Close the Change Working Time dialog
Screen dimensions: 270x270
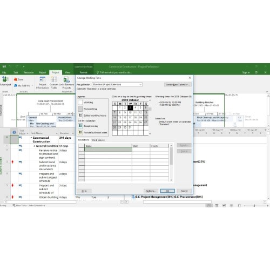point(190,78)
